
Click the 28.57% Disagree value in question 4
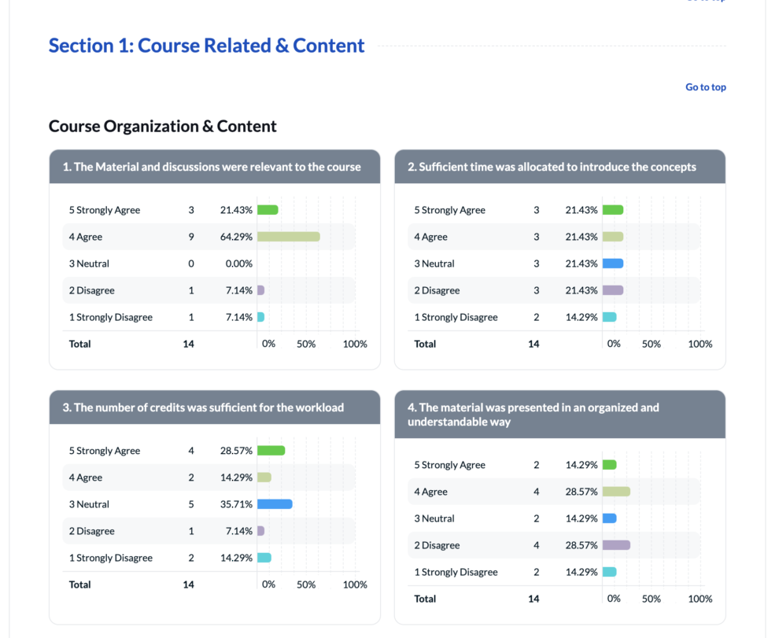point(581,545)
